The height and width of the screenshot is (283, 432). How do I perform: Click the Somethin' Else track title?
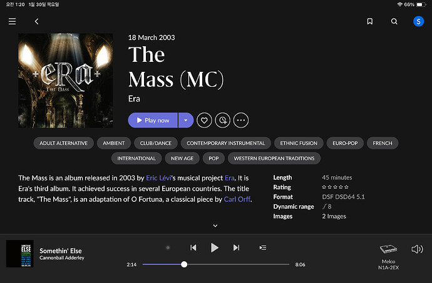coord(61,251)
